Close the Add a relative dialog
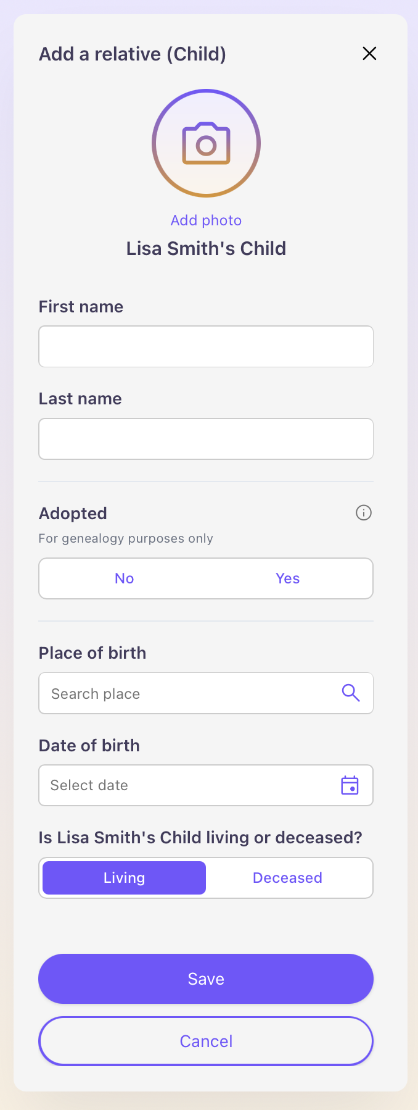Image resolution: width=418 pixels, height=1110 pixels. [x=369, y=54]
